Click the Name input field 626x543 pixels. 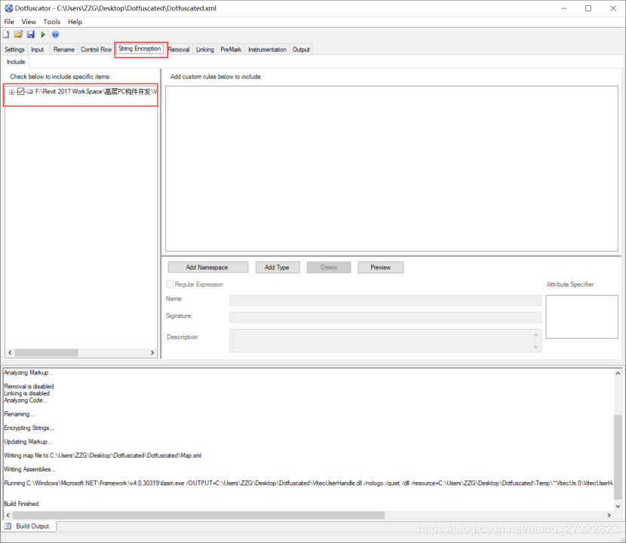[x=385, y=300]
